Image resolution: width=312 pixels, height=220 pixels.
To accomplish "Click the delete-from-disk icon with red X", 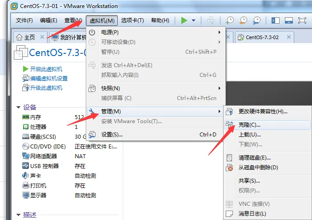I will click(x=229, y=168).
